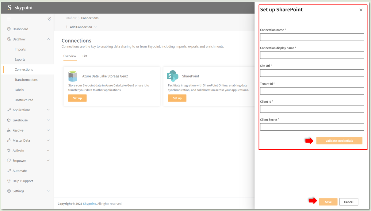Focus the Client Secret text field

312,127
